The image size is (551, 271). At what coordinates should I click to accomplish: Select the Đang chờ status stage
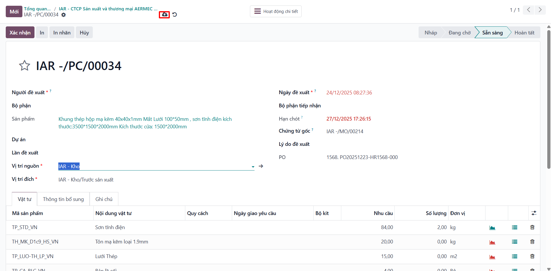click(459, 32)
